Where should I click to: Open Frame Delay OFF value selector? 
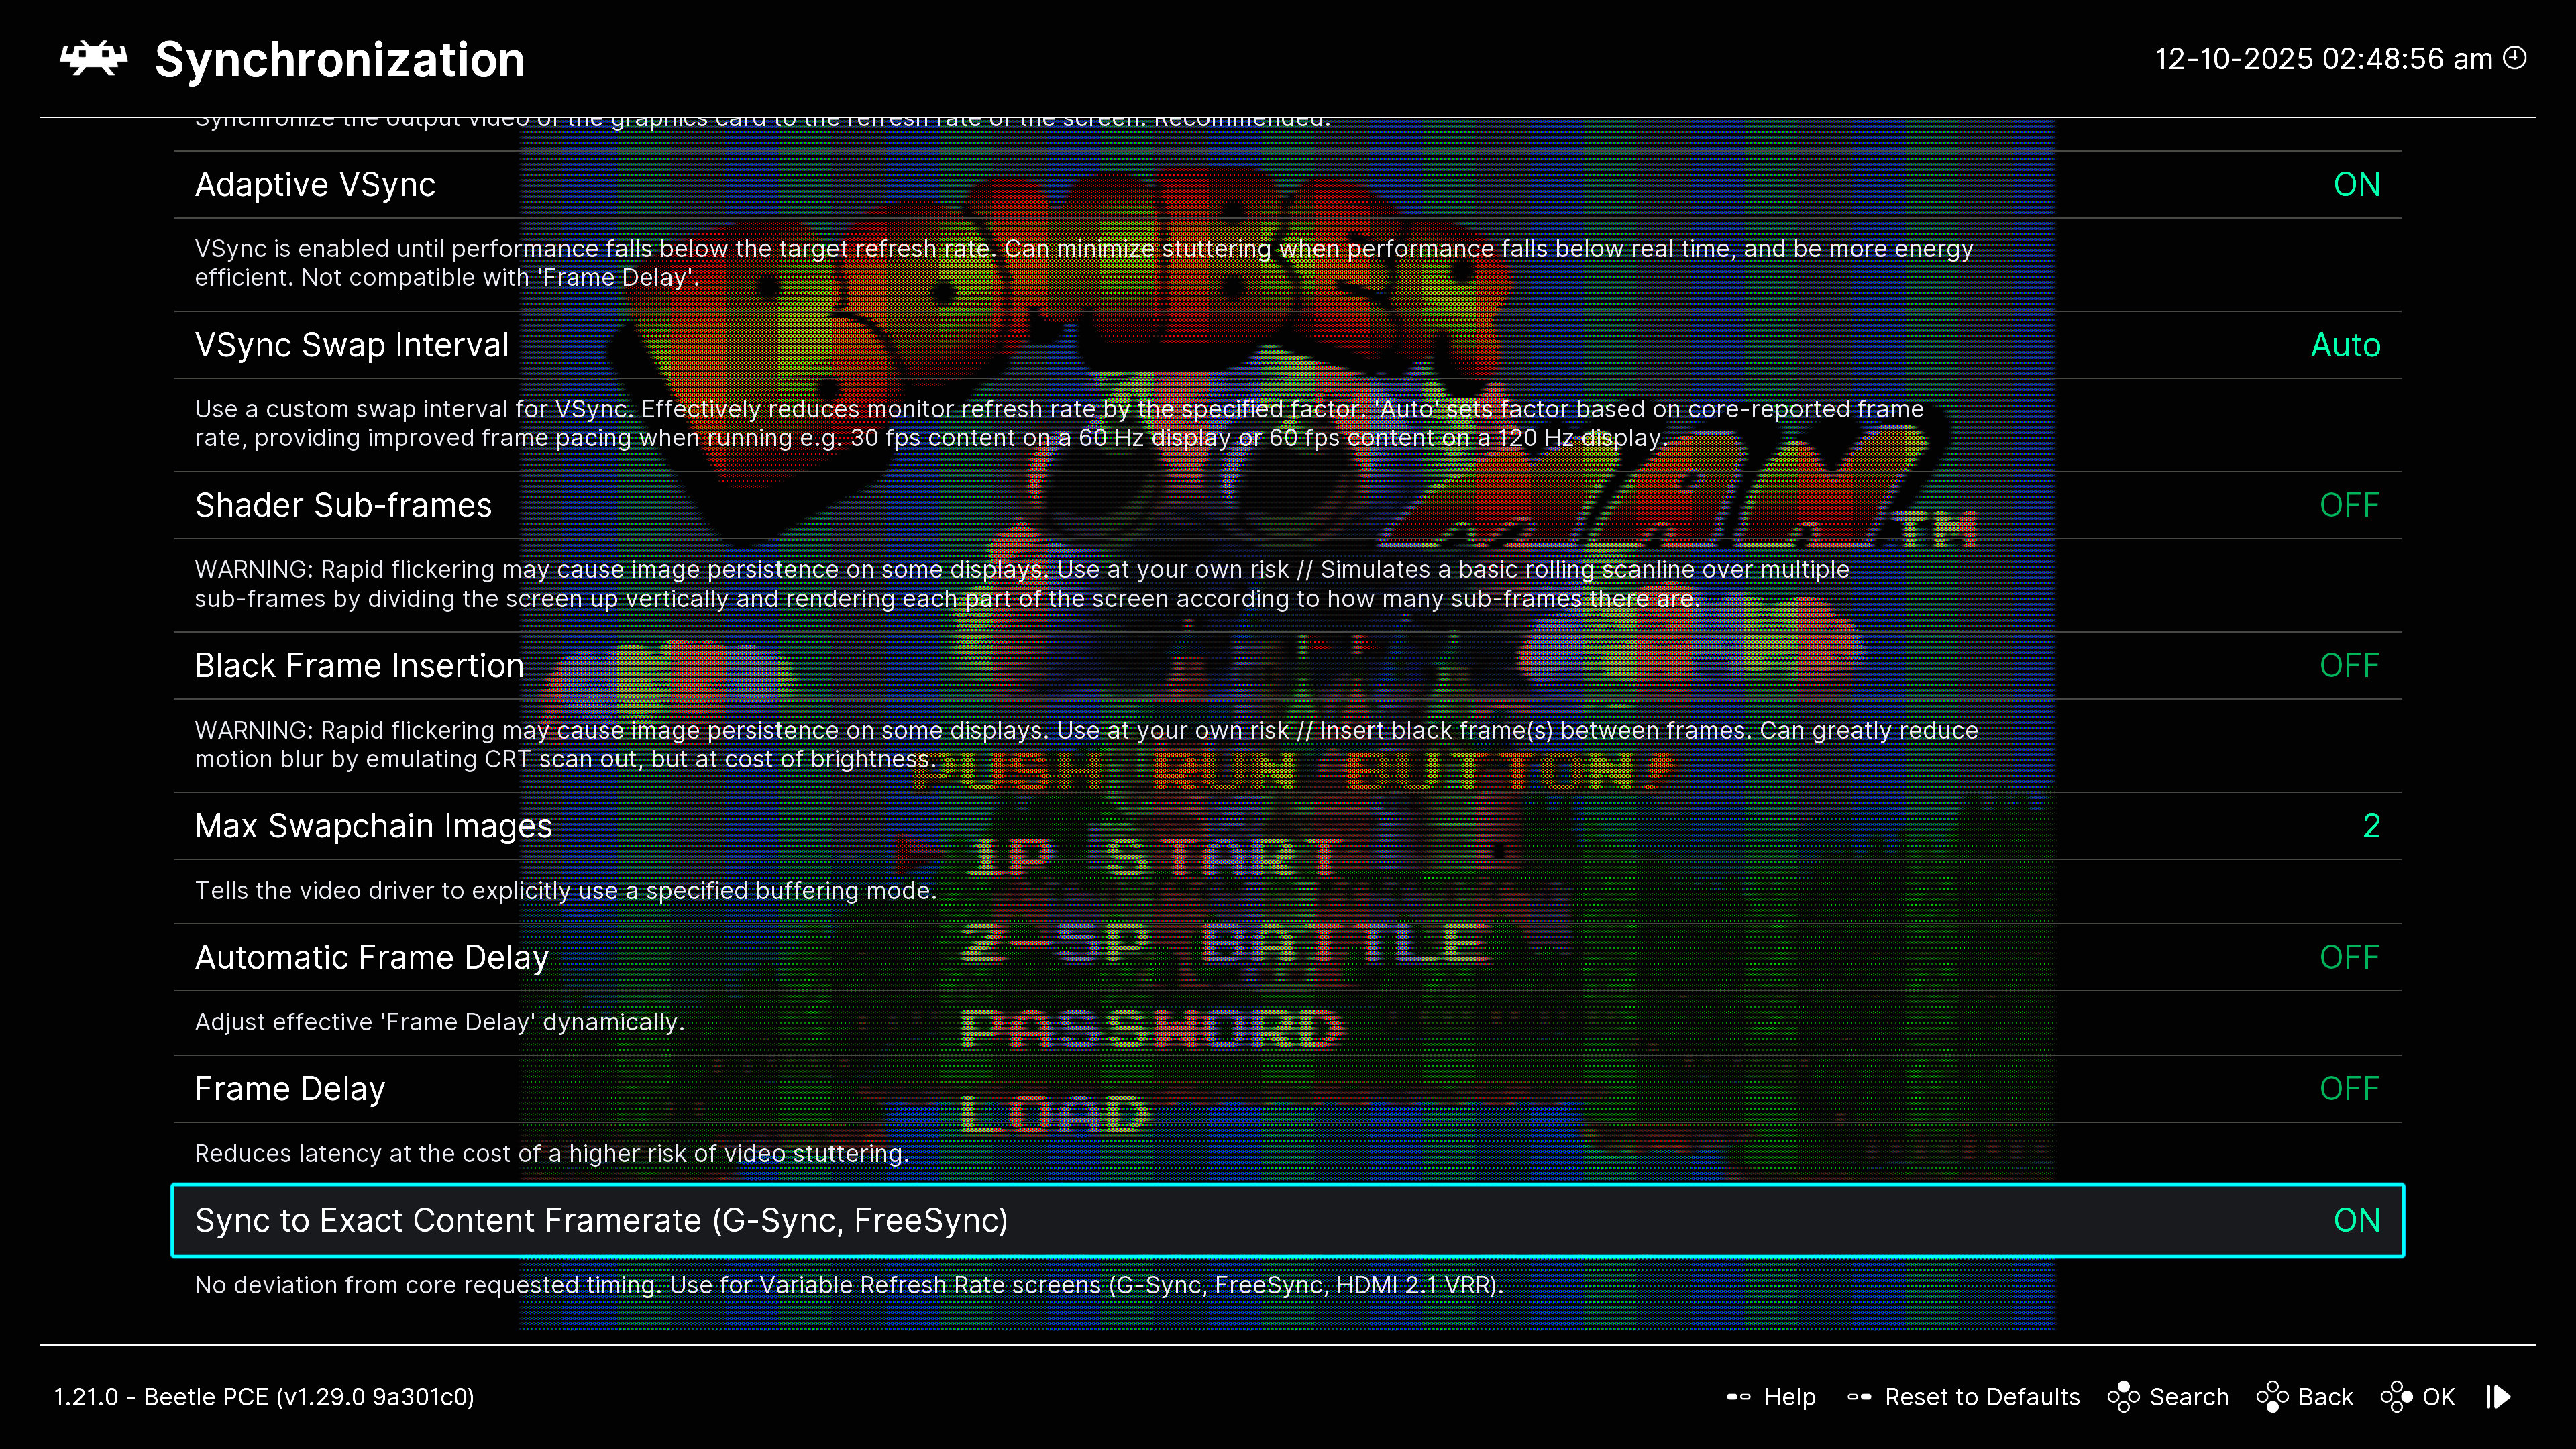pos(2348,1089)
